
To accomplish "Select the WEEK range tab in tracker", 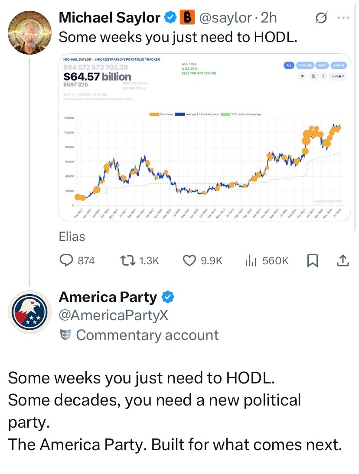I will point(322,65).
